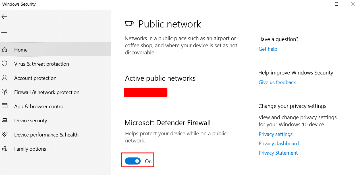The height and width of the screenshot is (175, 359).
Task: View the Privacy dashboard
Action: pos(278,143)
